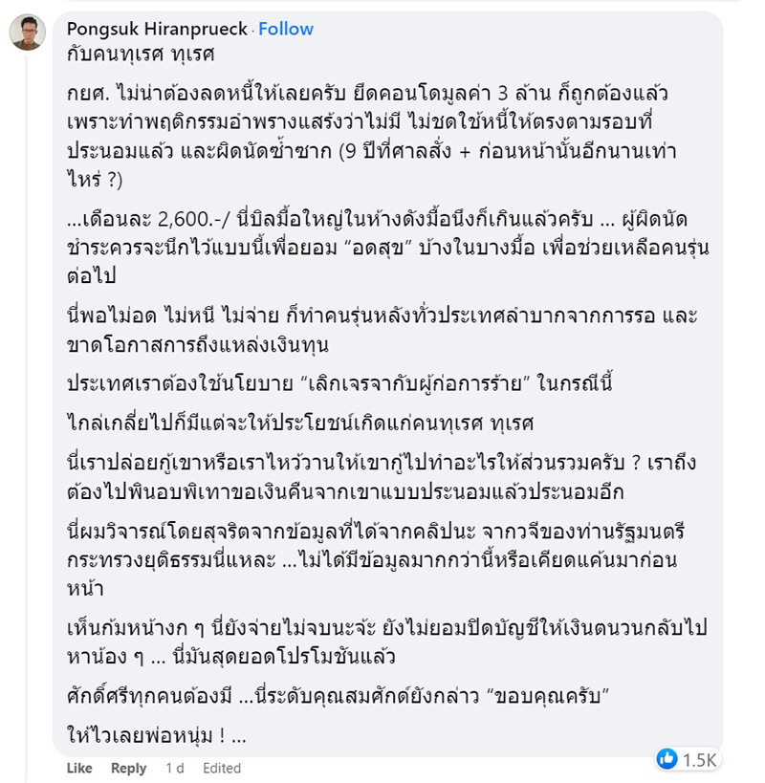Select the gray comment text bubble

tap(382, 382)
